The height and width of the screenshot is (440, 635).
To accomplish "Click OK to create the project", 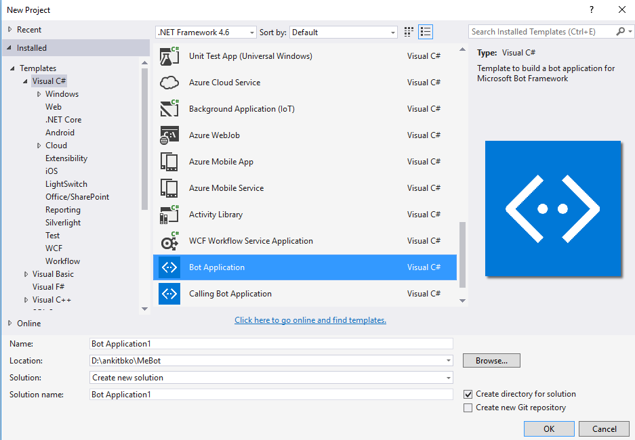I will pyautogui.click(x=549, y=428).
